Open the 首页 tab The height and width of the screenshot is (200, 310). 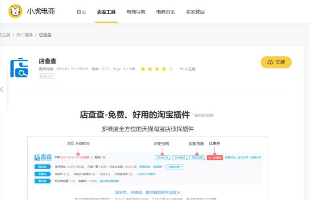pyautogui.click(x=81, y=12)
